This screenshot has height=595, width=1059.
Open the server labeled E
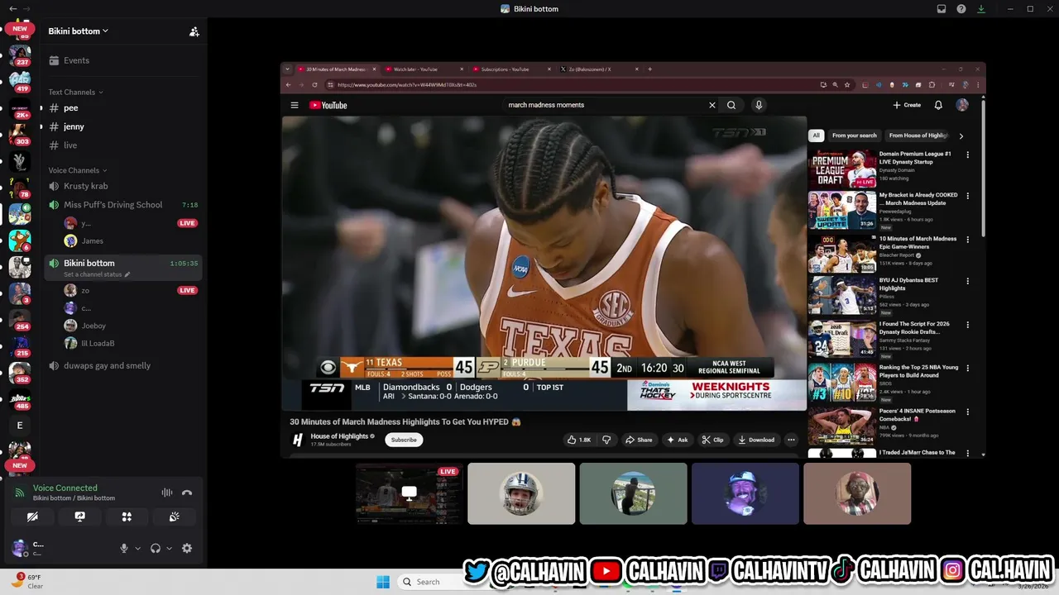click(20, 426)
